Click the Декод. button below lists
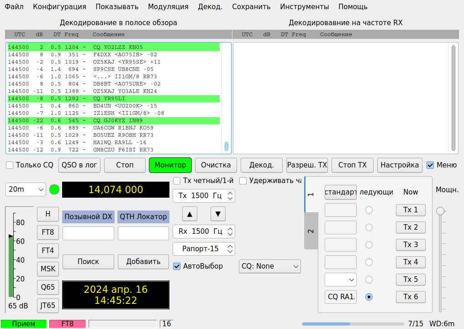Viewport: 464px width, 329px height. click(x=262, y=165)
